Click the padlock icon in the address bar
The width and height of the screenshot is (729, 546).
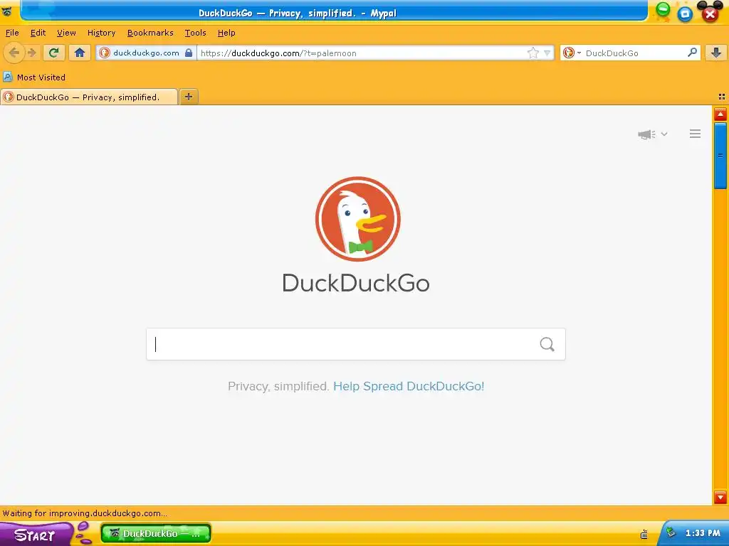pyautogui.click(x=189, y=53)
